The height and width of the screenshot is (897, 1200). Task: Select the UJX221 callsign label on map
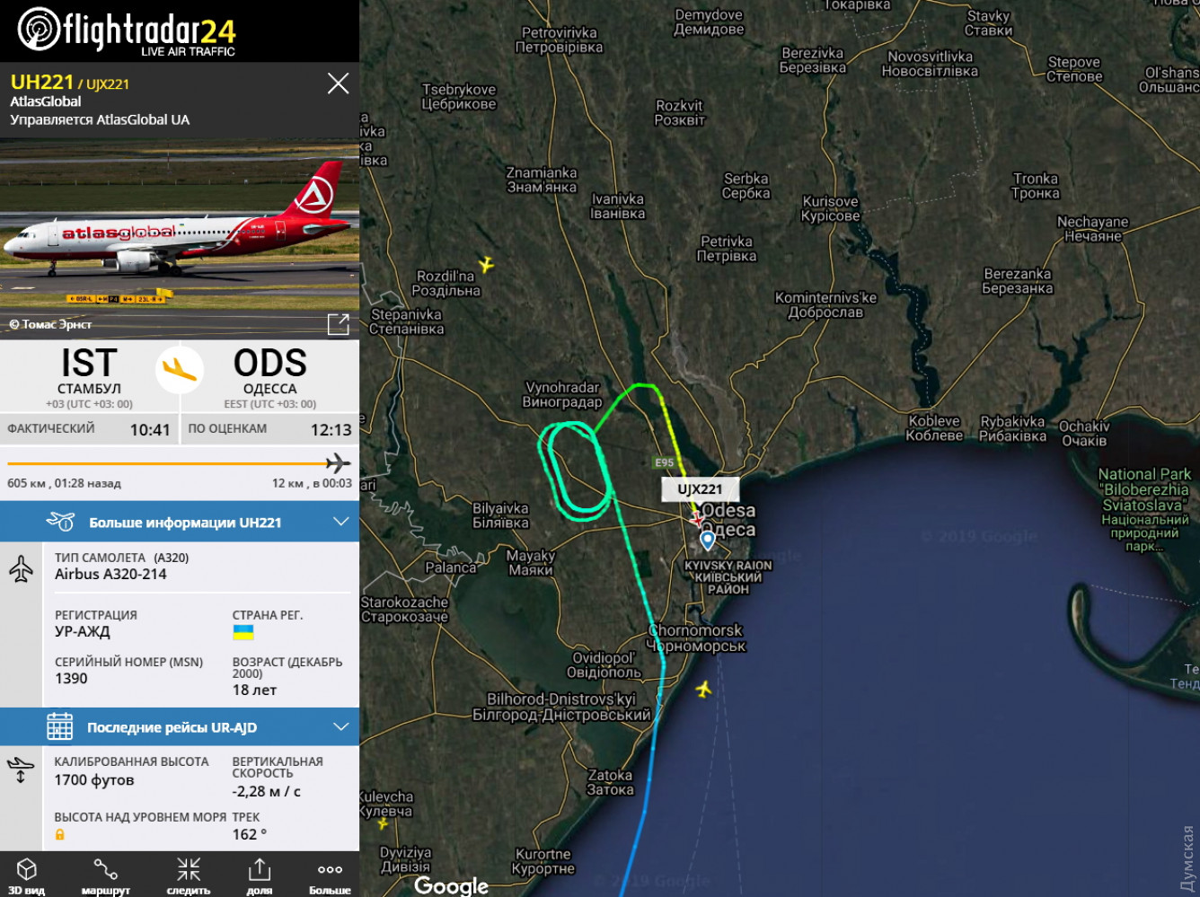click(x=700, y=489)
